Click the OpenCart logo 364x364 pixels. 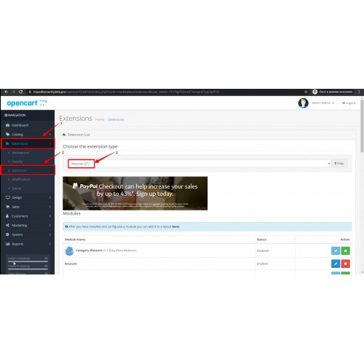27,103
